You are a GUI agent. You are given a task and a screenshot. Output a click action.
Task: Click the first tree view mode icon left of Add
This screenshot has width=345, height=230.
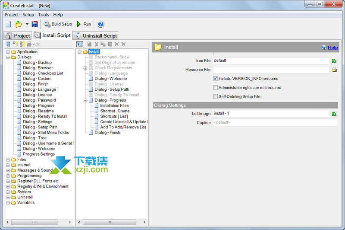coord(8,44)
